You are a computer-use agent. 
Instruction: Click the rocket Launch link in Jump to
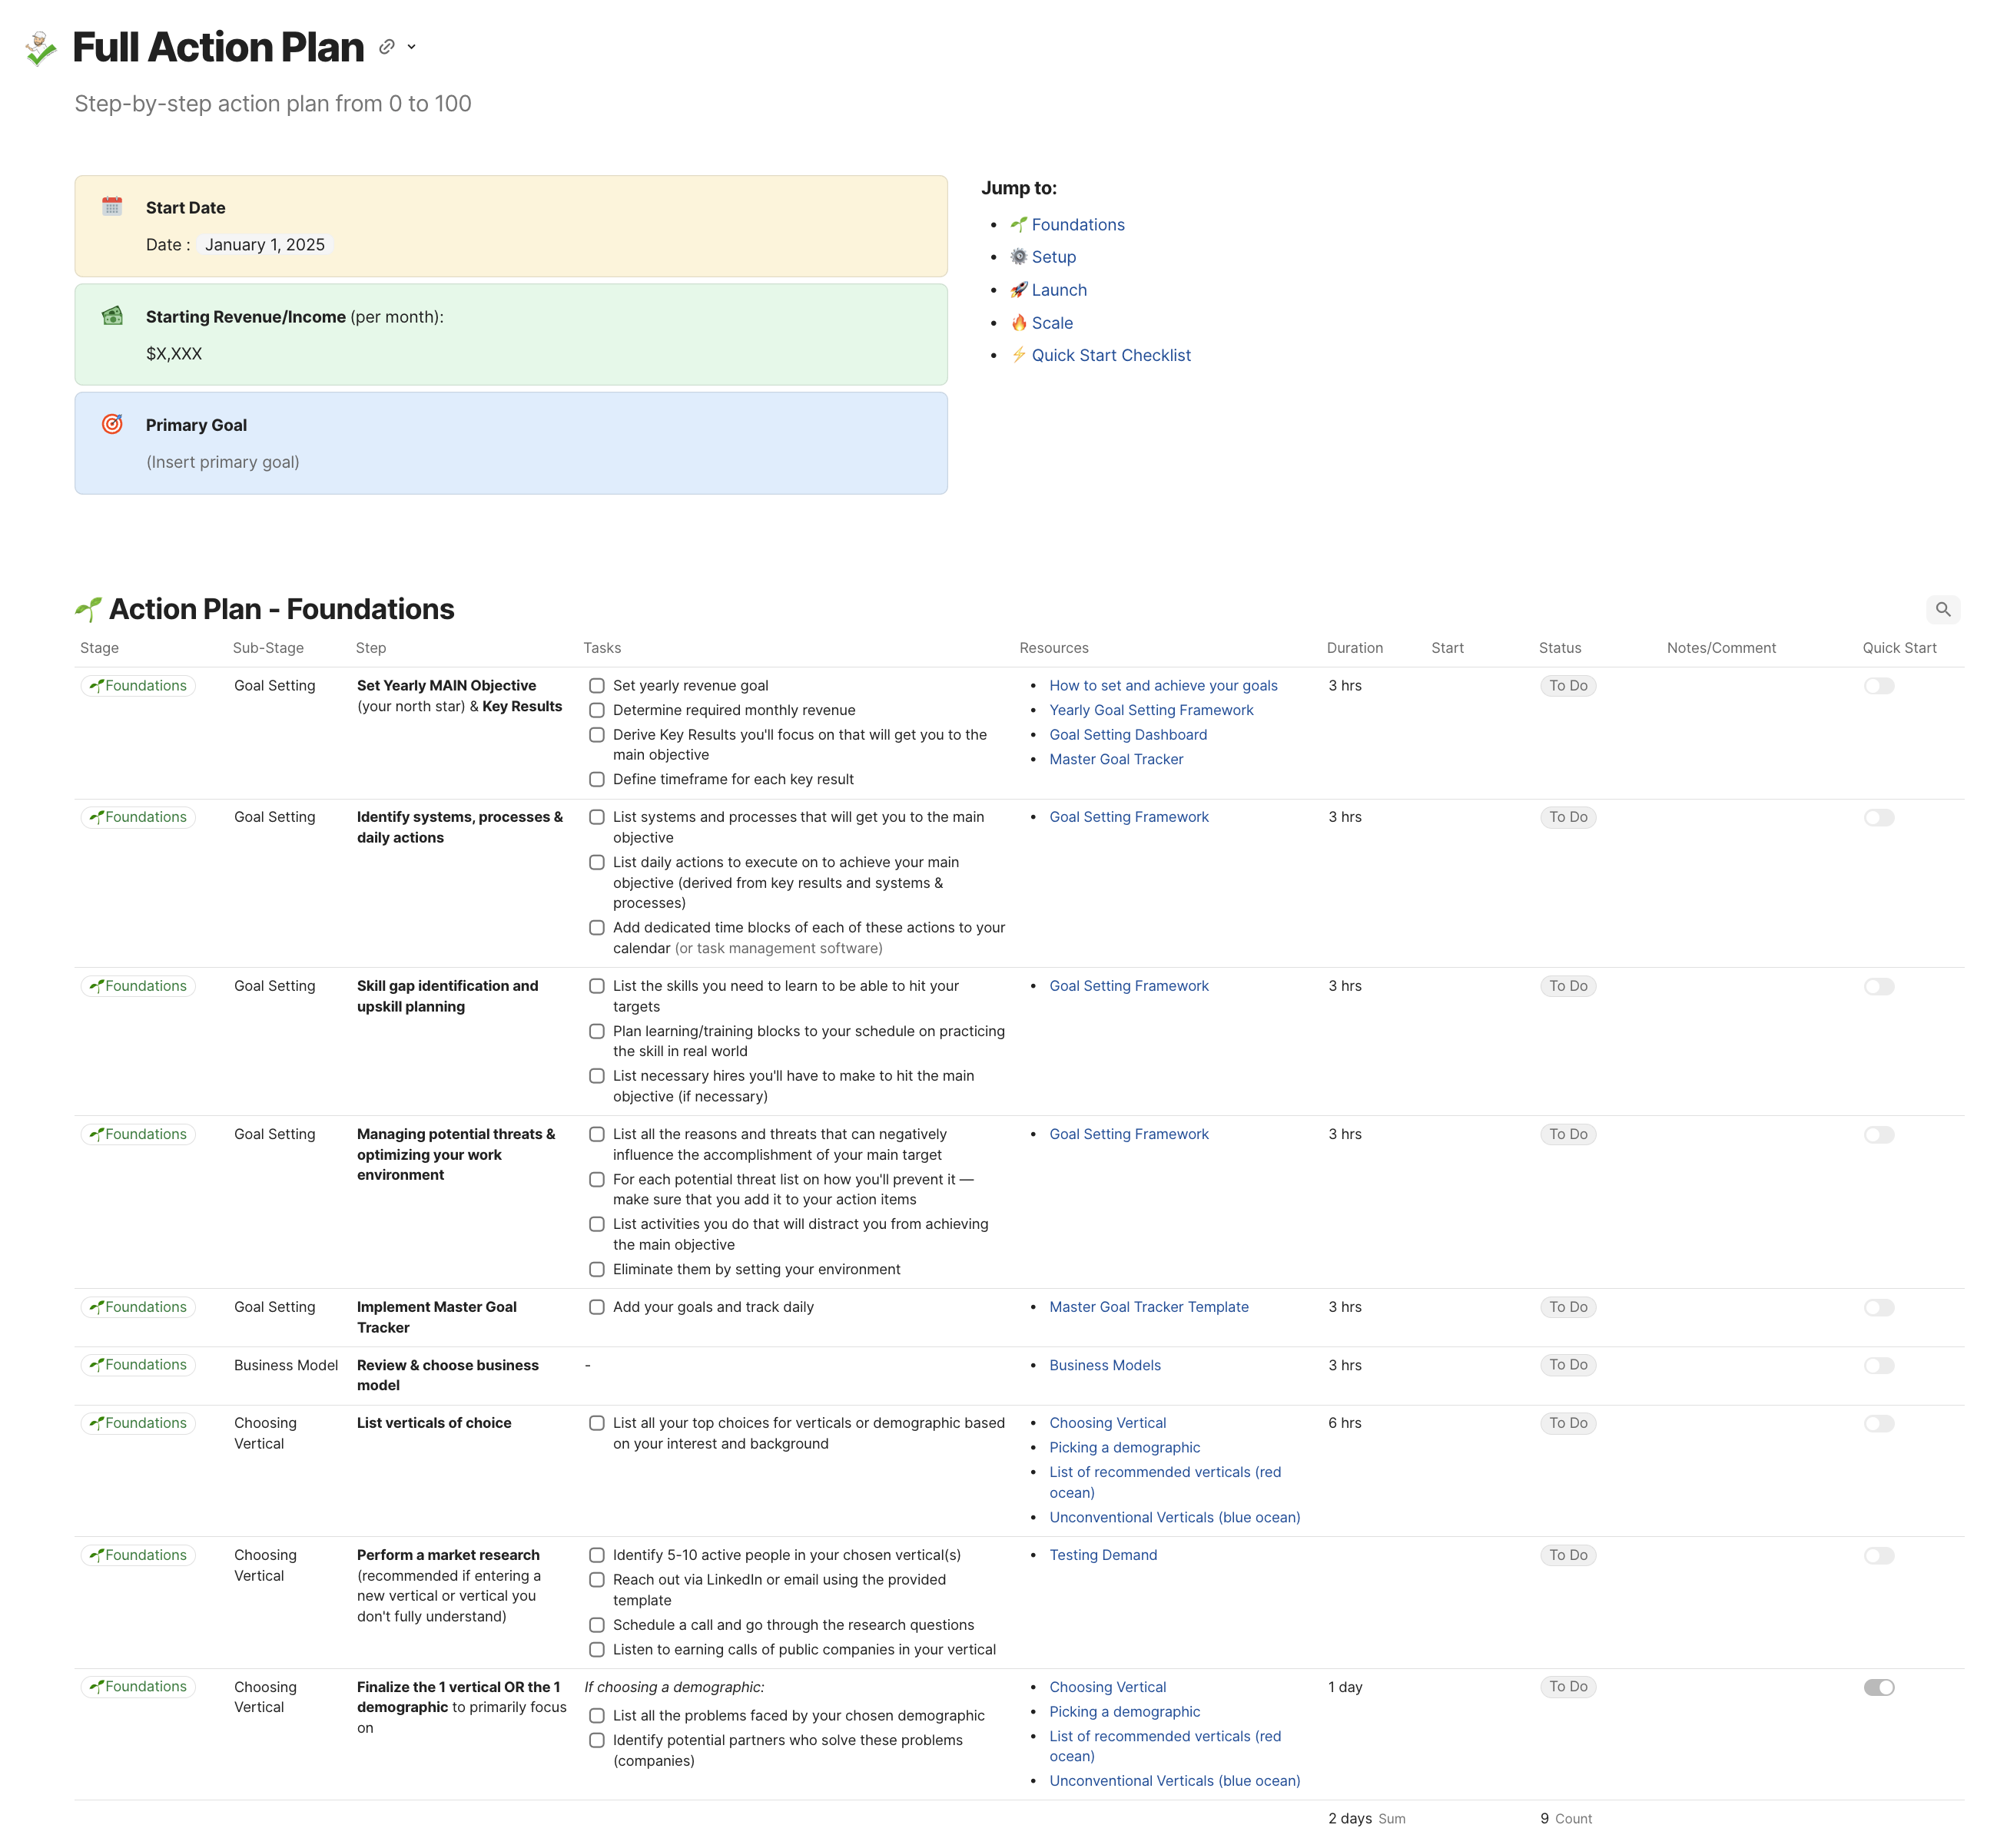(1057, 290)
